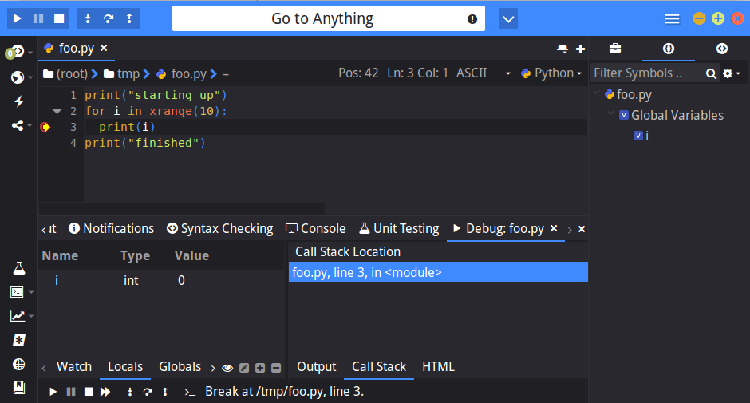Screen dimensions: 750x403
Task: Open the globe browser preview icon in sidebar
Action: (x=18, y=77)
